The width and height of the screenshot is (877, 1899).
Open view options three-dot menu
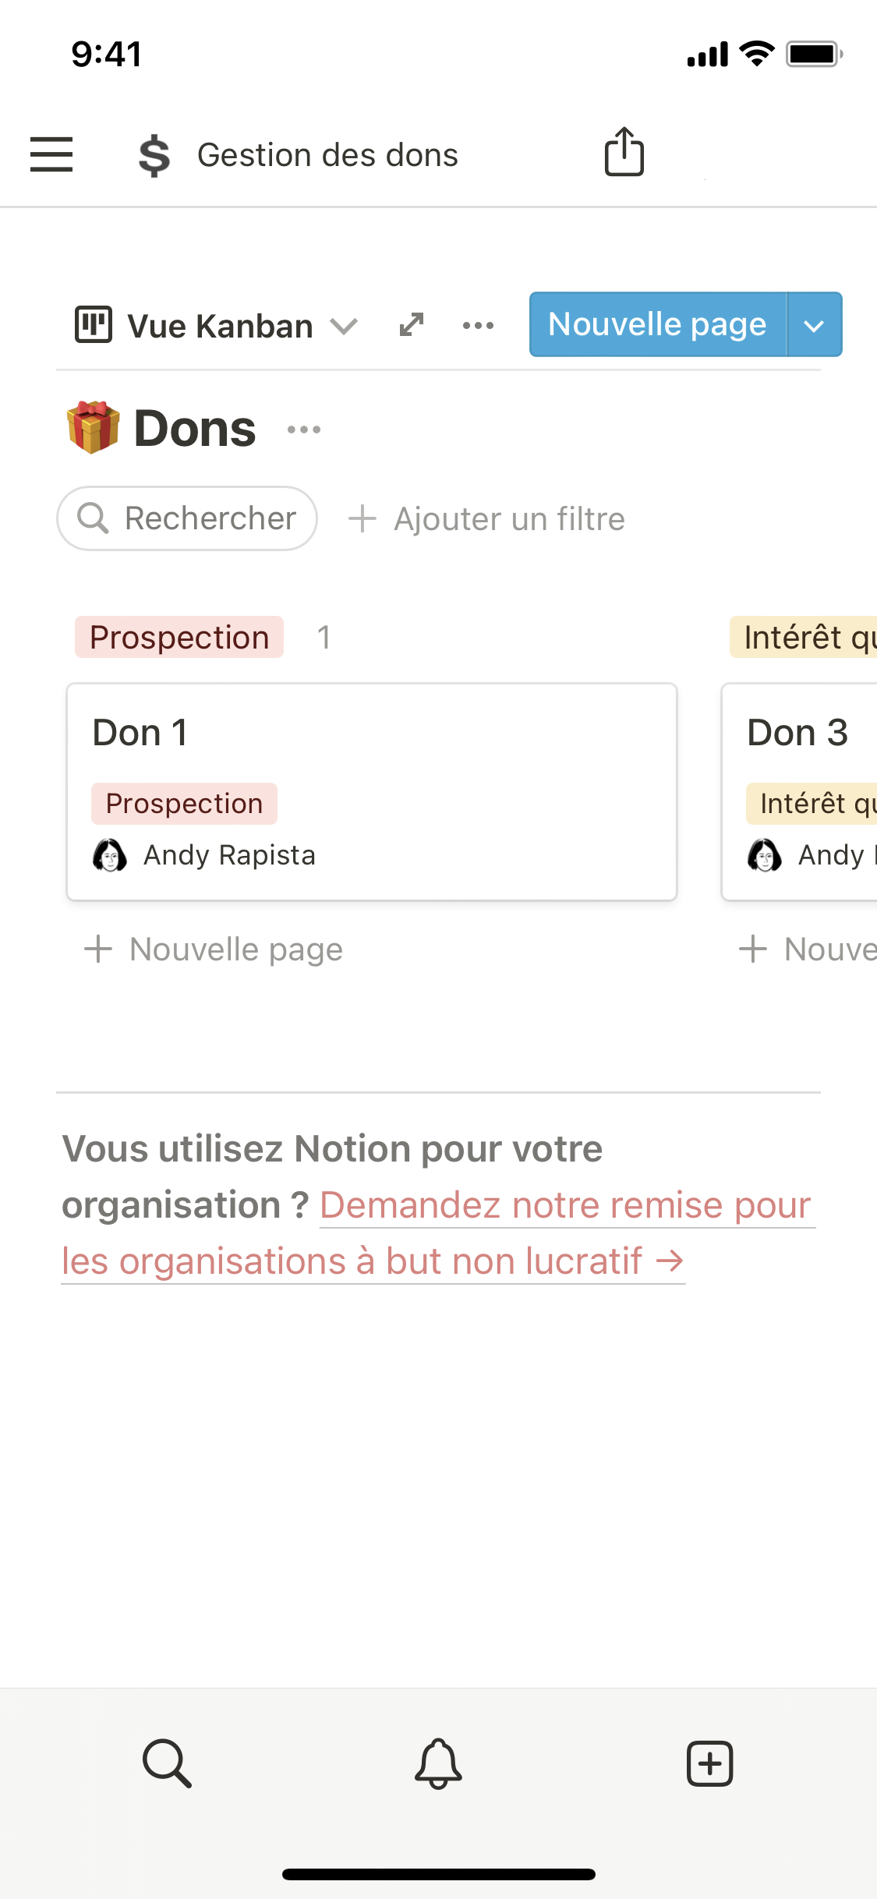click(478, 325)
